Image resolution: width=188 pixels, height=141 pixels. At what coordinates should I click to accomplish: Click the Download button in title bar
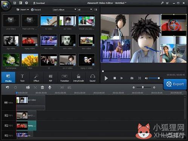click(39, 3)
